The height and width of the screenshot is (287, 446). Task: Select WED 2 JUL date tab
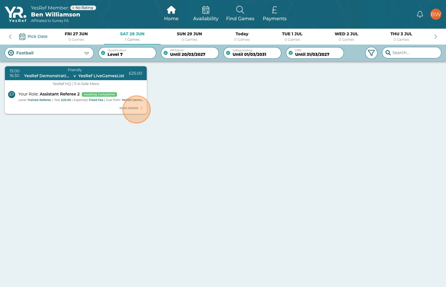point(346,36)
